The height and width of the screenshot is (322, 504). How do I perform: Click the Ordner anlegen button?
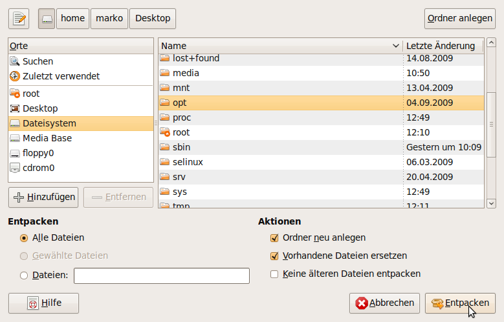[x=459, y=19]
